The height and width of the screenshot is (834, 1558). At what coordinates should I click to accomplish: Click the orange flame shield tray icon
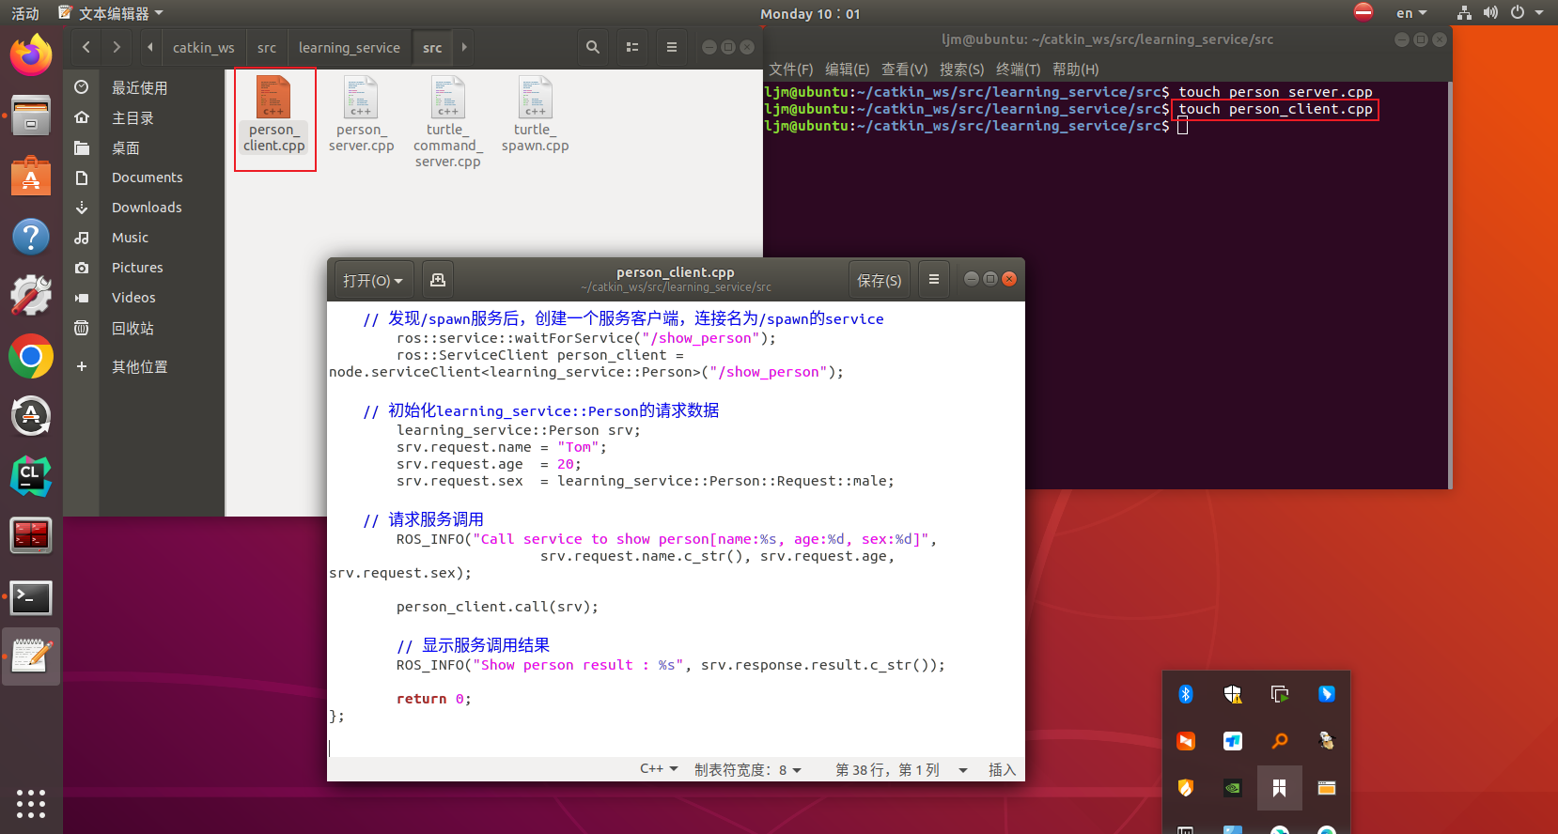(1186, 788)
